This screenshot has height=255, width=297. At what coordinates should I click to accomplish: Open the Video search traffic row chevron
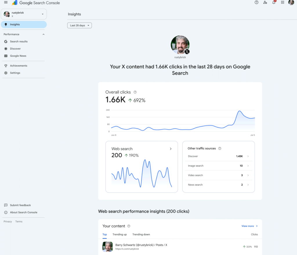point(248,175)
